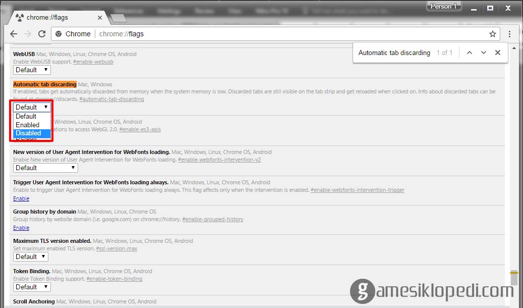Open a new tab button

coord(119,18)
